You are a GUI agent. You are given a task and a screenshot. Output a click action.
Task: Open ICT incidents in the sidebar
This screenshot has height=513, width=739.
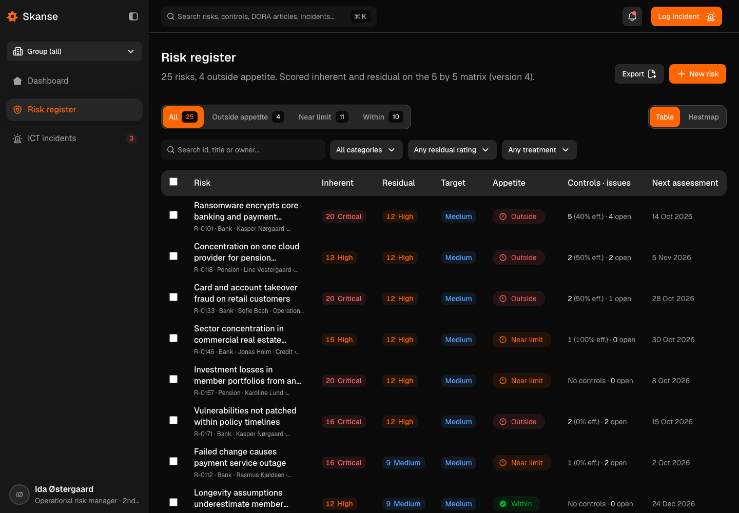[74, 139]
